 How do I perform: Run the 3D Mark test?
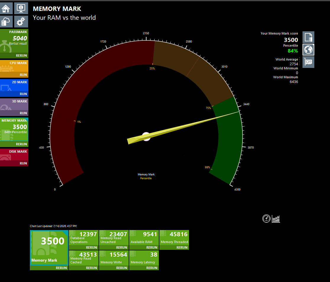point(14,113)
